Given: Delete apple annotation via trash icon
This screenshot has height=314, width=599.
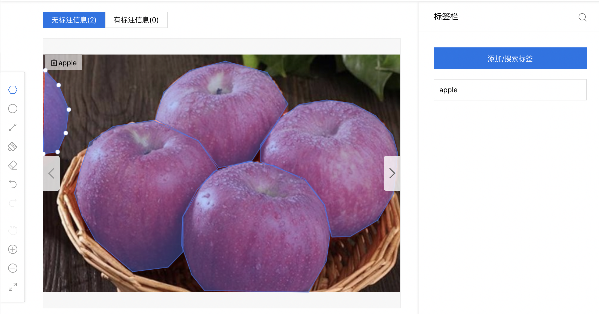Looking at the screenshot, I should click(54, 63).
